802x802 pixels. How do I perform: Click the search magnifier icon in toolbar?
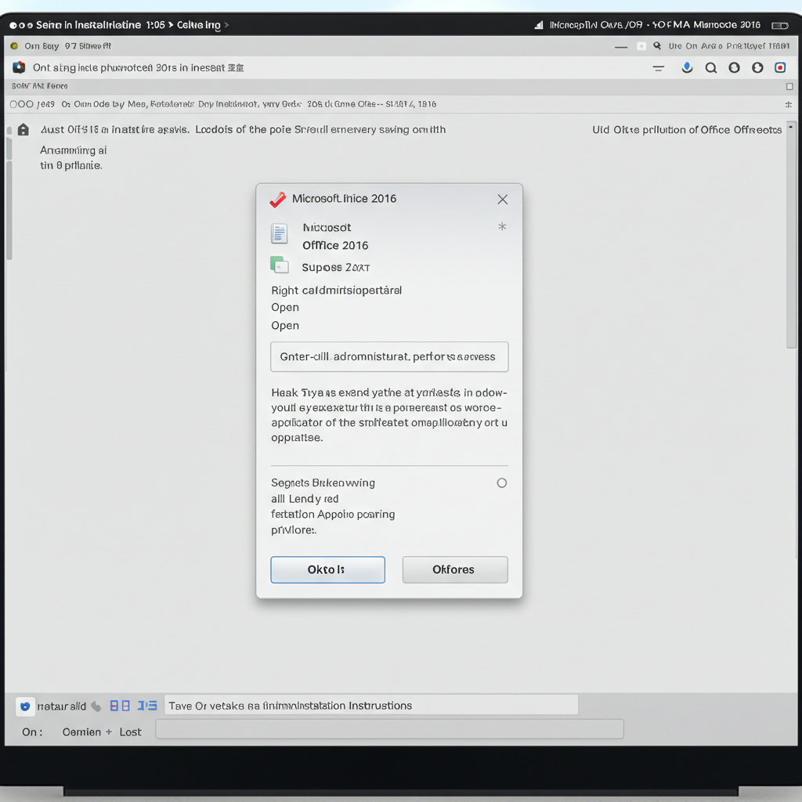(710, 67)
